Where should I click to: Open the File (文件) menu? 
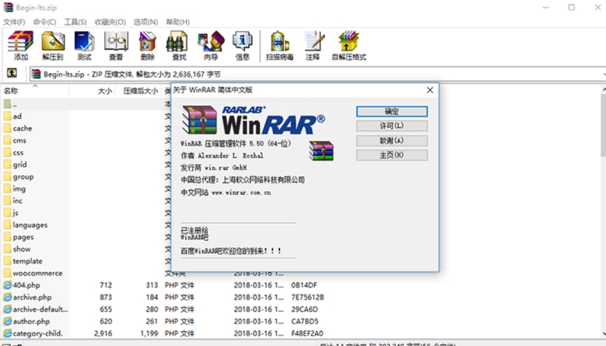tap(14, 22)
